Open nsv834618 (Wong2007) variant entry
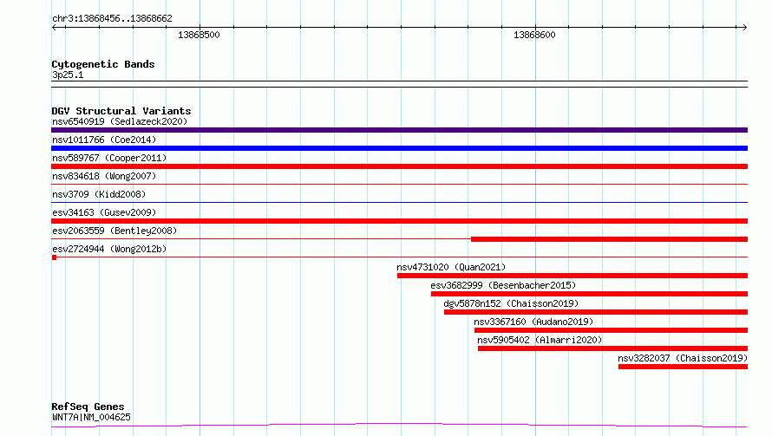Image resolution: width=772 pixels, height=436 pixels. (x=104, y=176)
